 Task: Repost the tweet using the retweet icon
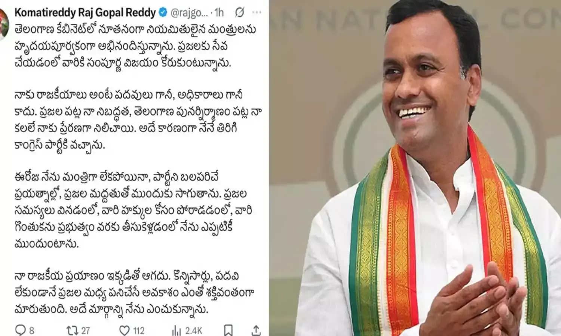71,330
